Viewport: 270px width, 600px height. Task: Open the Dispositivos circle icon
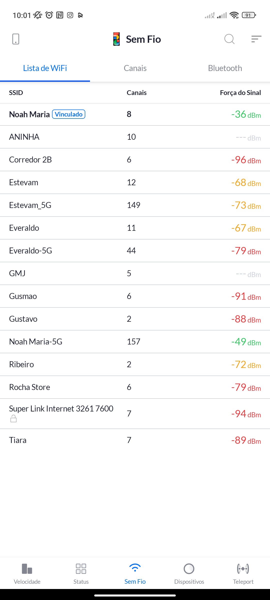click(189, 569)
